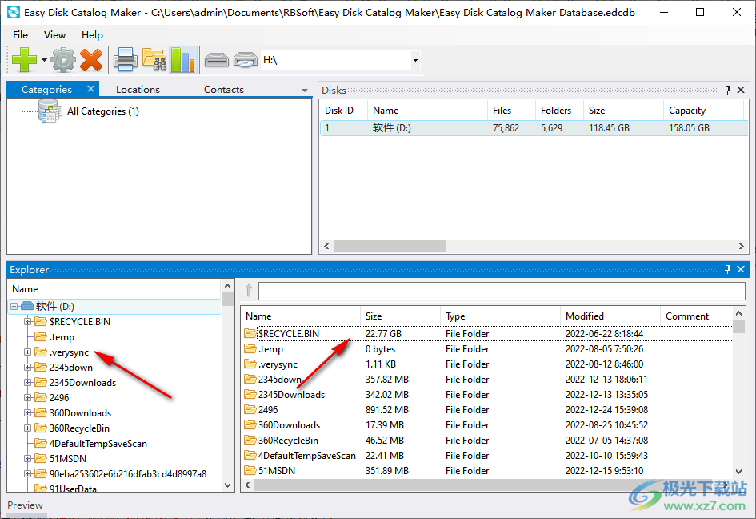This screenshot has width=756, height=519.
Task: Click the All Categories database icon
Action: (x=50, y=111)
